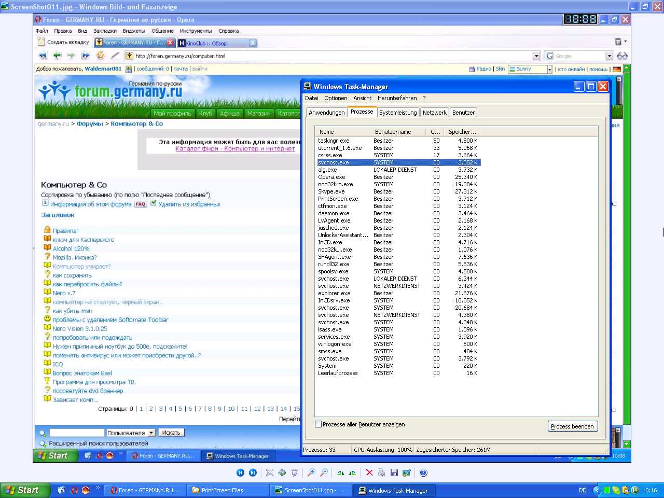
Task: Open the Google search engine dropdown
Action: tap(610, 56)
